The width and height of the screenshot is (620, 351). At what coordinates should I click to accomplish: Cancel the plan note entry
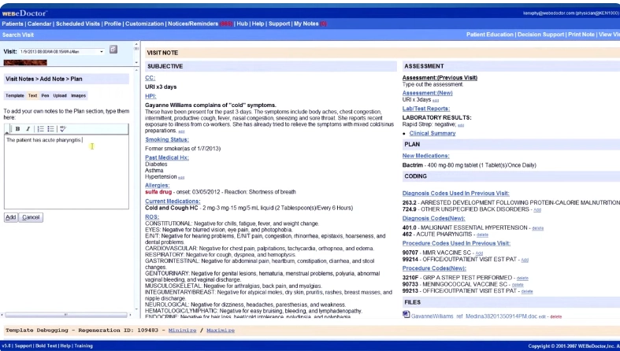coord(31,217)
